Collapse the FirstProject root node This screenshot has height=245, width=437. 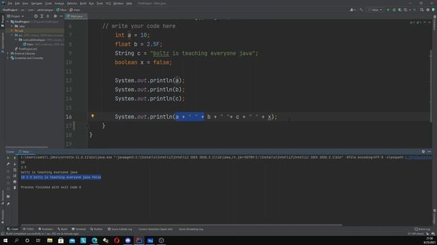pyautogui.click(x=8, y=21)
